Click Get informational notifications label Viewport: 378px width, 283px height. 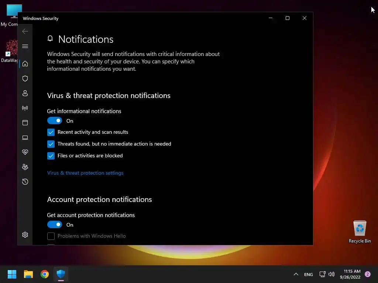(x=84, y=111)
